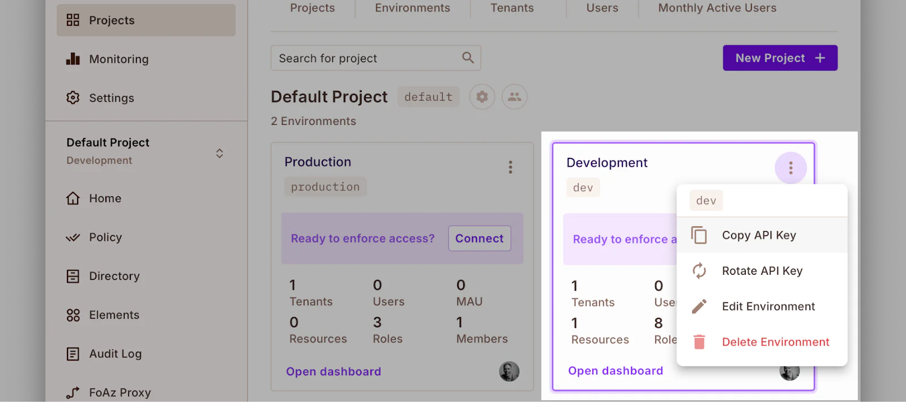The height and width of the screenshot is (402, 906).
Task: Click the Audit Log list icon
Action: 73,354
